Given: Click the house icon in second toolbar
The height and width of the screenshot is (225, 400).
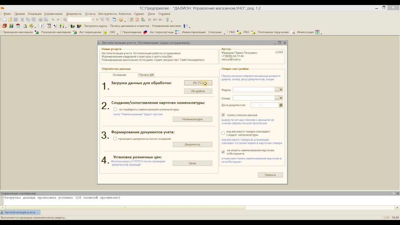Looking at the screenshot, I should coord(18,26).
